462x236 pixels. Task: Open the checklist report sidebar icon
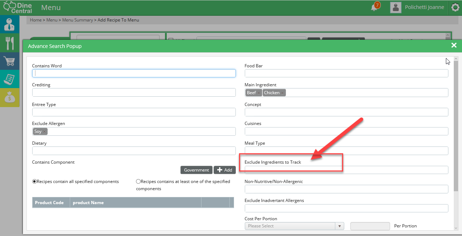10,80
